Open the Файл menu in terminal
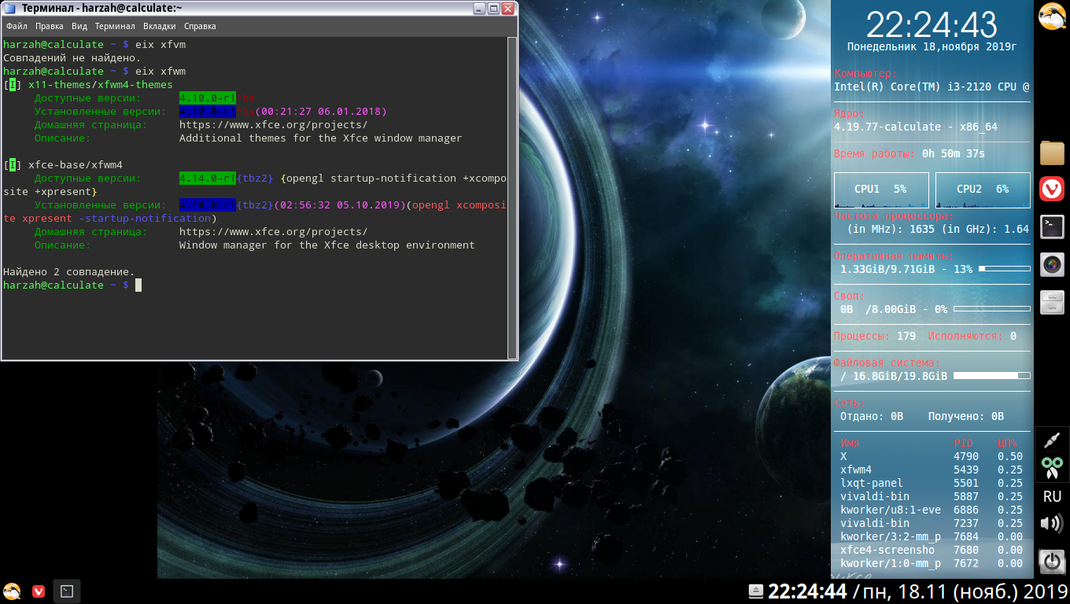The height and width of the screenshot is (604, 1070). coord(17,26)
